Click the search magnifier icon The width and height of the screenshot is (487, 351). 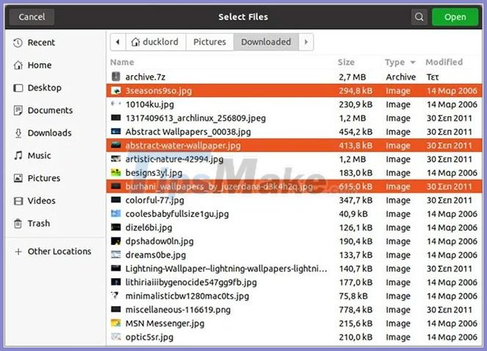419,17
